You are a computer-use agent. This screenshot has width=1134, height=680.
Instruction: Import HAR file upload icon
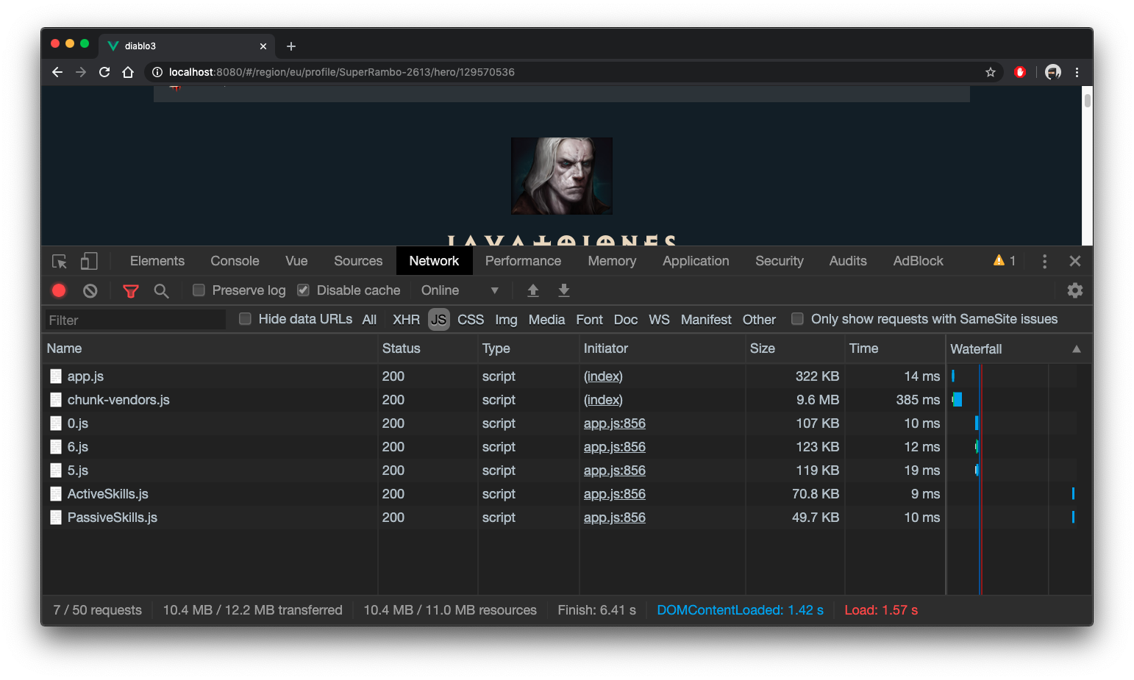(x=533, y=290)
